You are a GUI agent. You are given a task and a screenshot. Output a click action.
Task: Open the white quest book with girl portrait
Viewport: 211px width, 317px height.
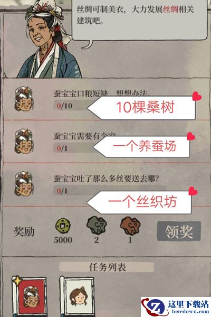click(78, 296)
